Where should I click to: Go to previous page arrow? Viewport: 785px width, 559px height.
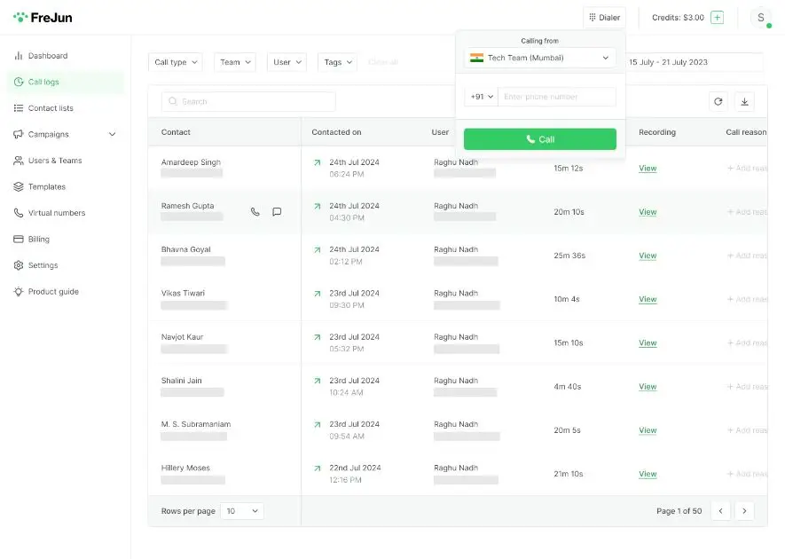720,511
